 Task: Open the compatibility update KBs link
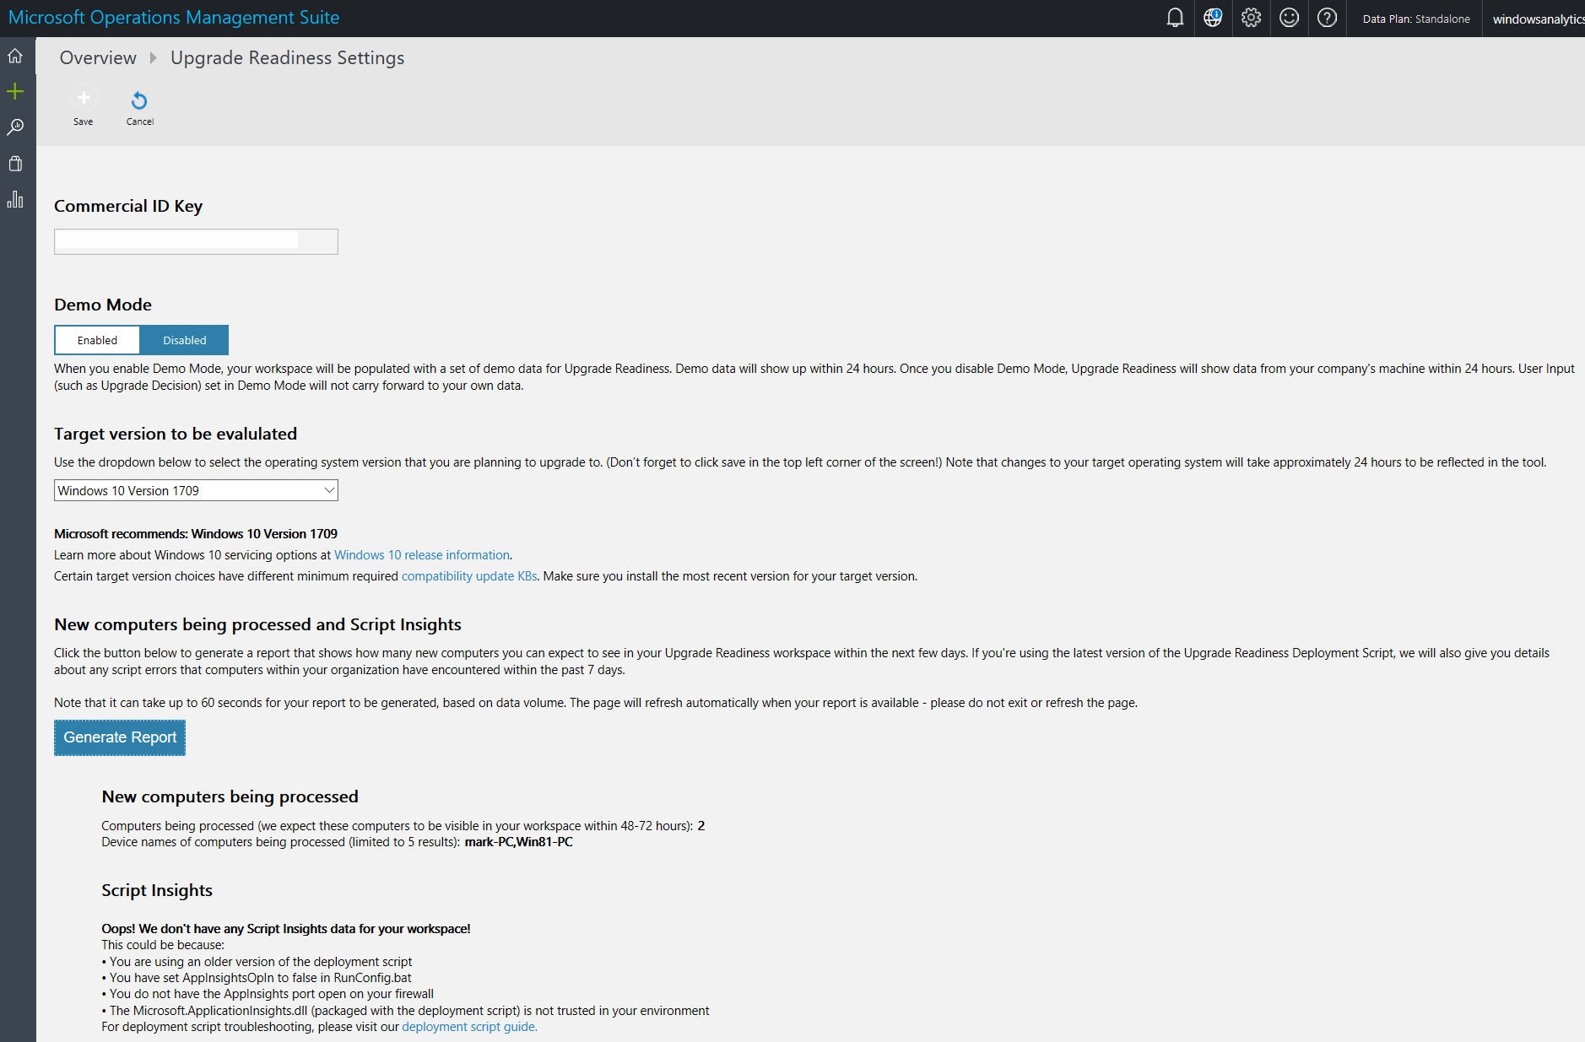[469, 576]
